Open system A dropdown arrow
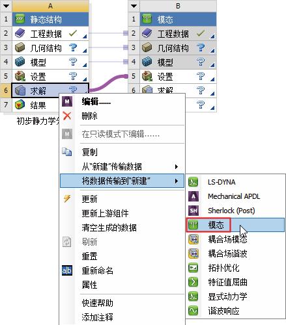Image resolution: width=286 pixels, height=325 pixels. point(6,6)
